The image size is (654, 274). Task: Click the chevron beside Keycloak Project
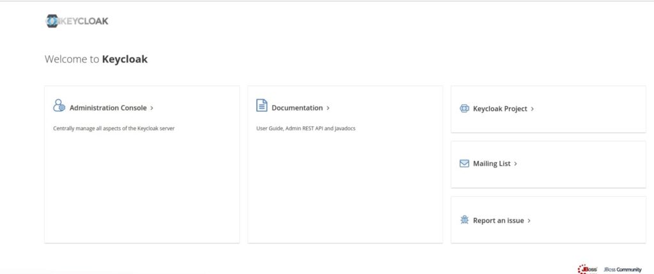click(532, 109)
